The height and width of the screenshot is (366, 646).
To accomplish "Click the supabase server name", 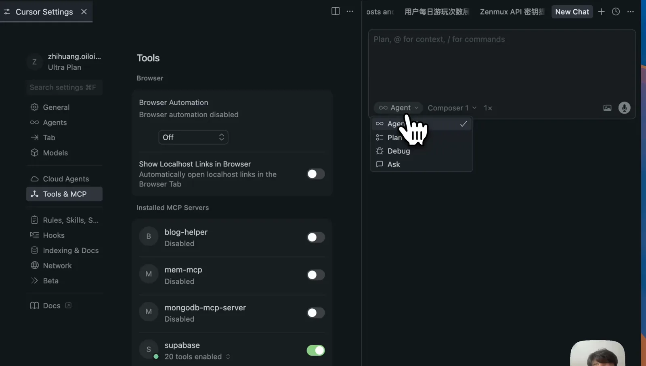I will (182, 345).
